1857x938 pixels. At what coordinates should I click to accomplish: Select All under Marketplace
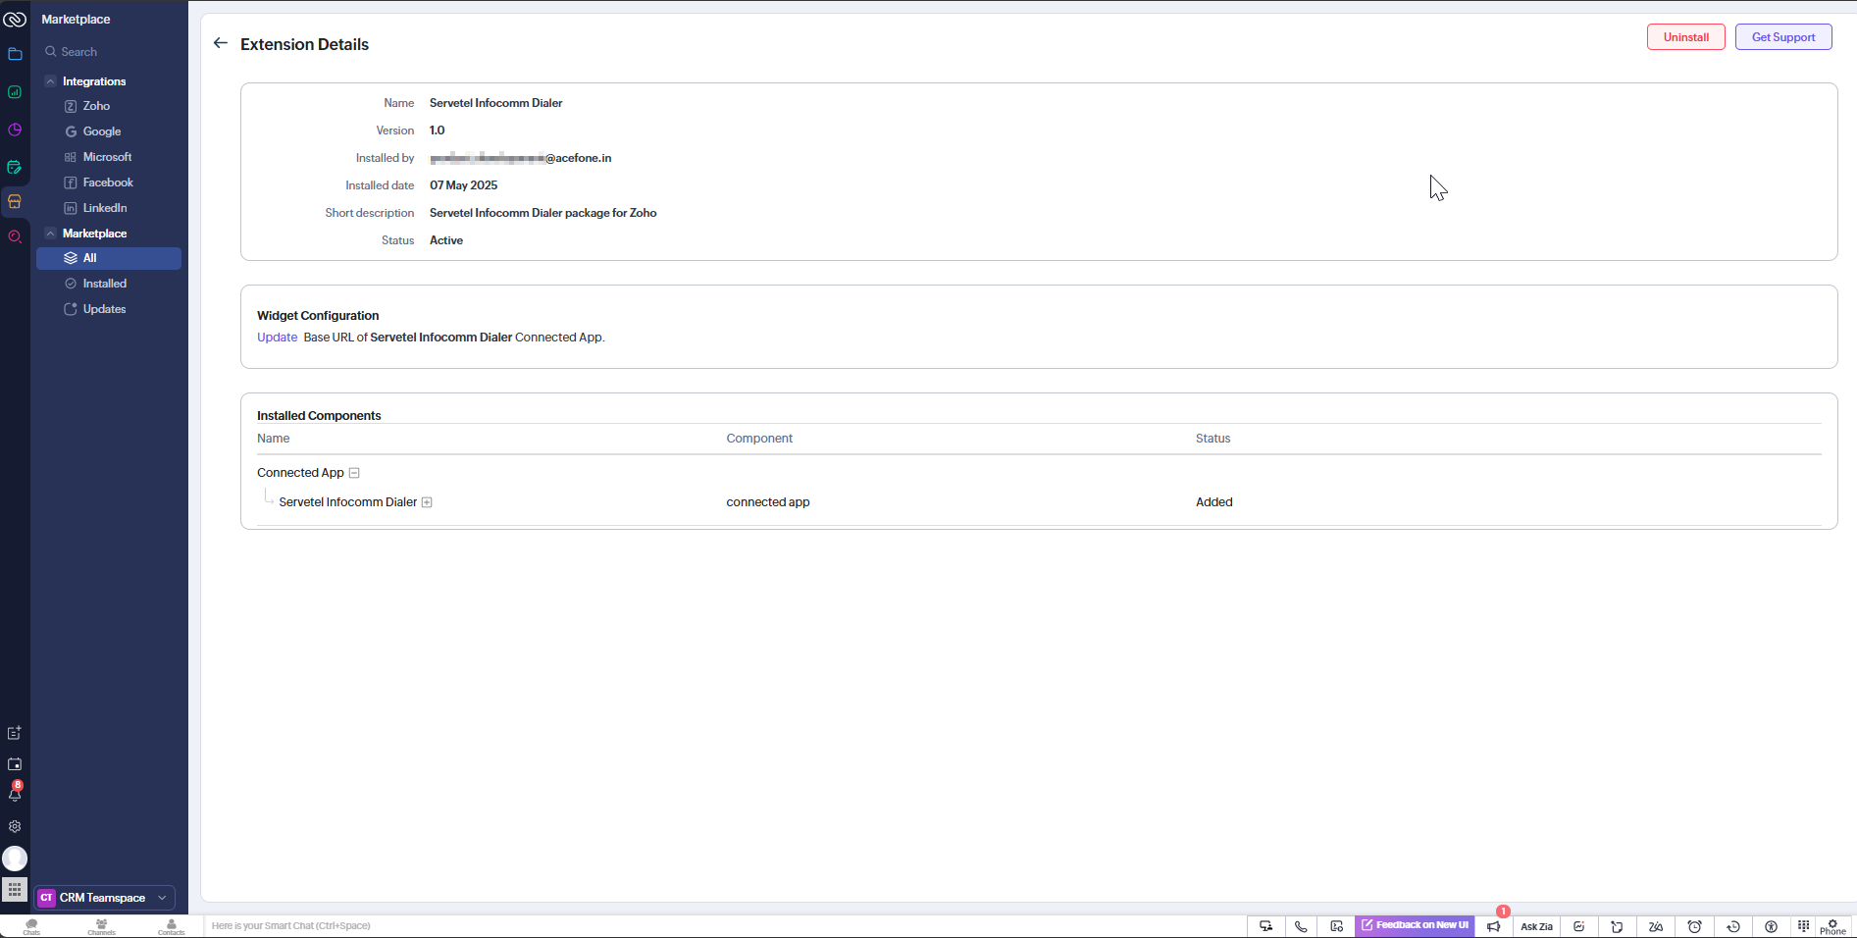click(x=109, y=258)
